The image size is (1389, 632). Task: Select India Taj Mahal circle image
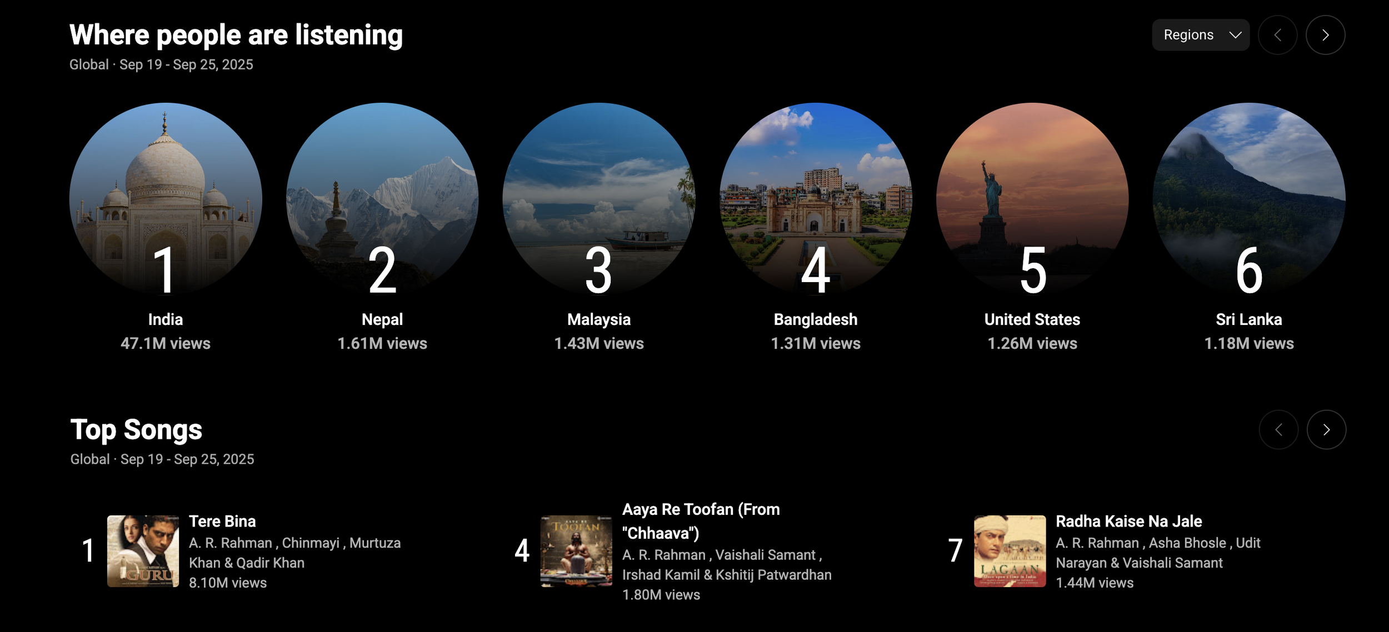pyautogui.click(x=166, y=199)
